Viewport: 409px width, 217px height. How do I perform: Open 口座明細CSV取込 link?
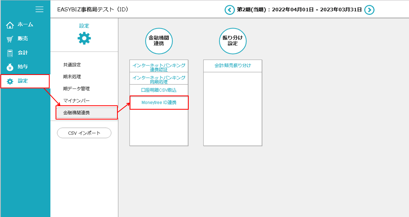[159, 90]
